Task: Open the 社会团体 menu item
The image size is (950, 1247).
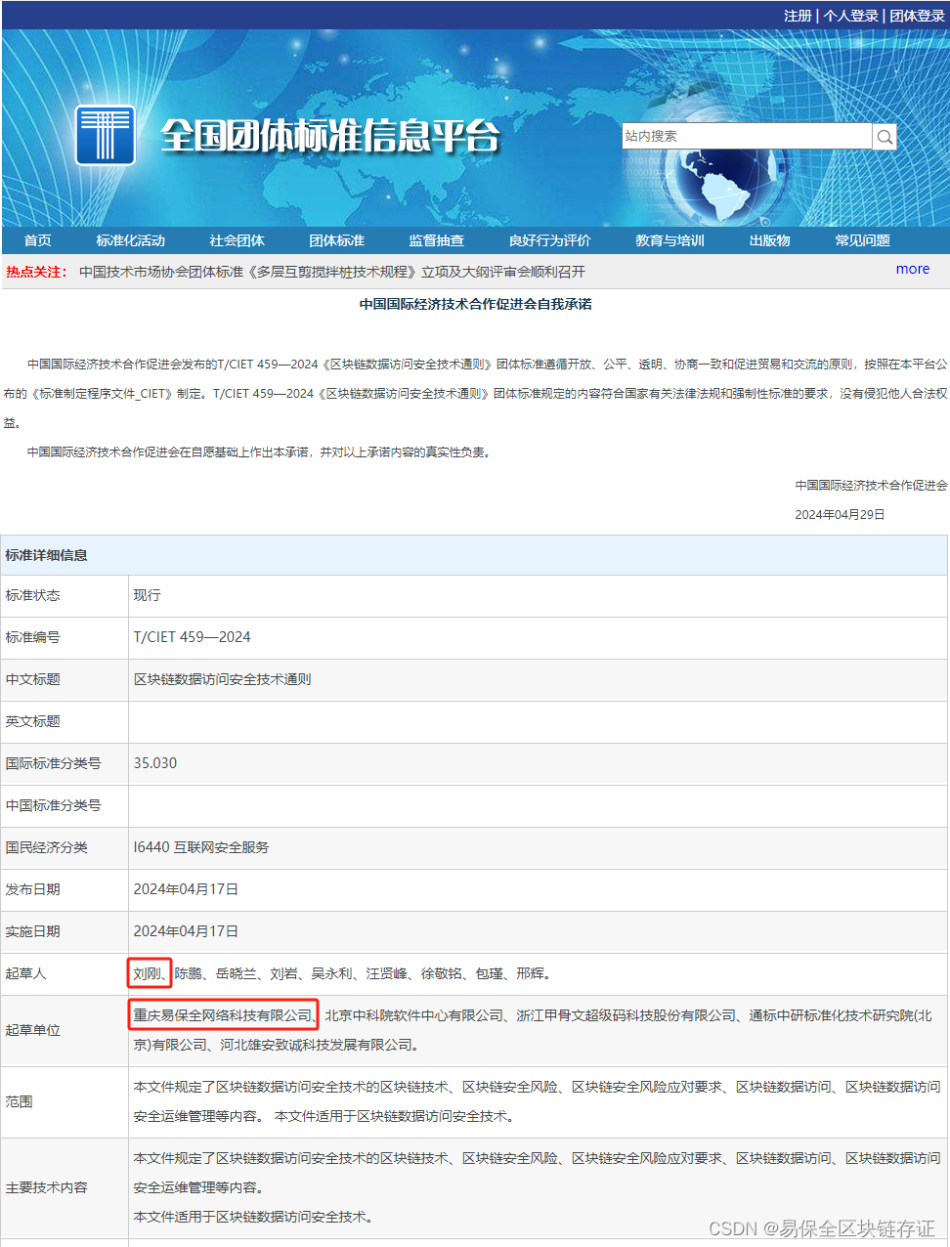Action: click(x=237, y=240)
